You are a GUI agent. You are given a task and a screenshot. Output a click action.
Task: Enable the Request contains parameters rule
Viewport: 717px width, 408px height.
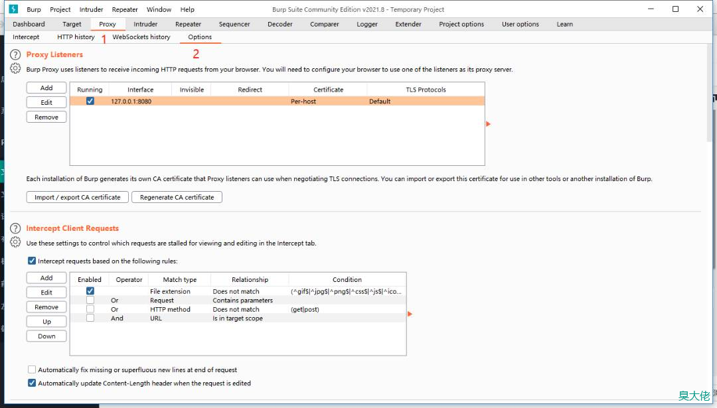point(90,300)
